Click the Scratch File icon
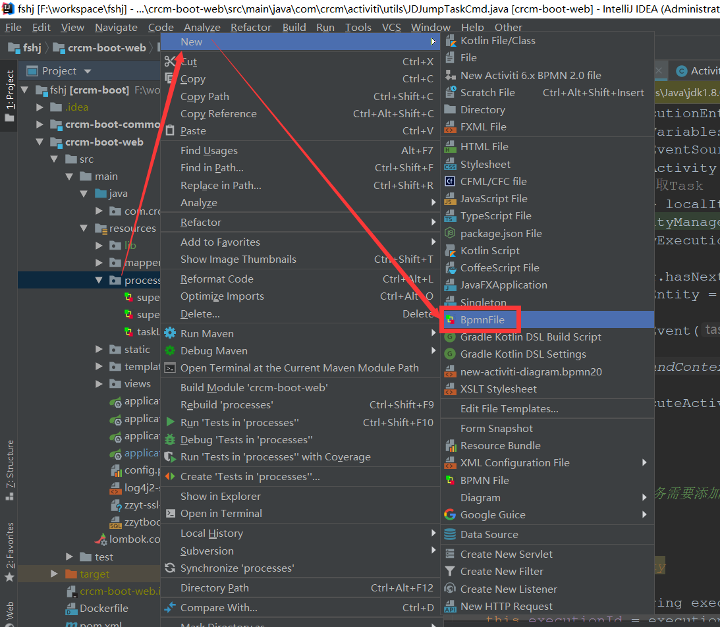This screenshot has height=627, width=720. pos(451,92)
